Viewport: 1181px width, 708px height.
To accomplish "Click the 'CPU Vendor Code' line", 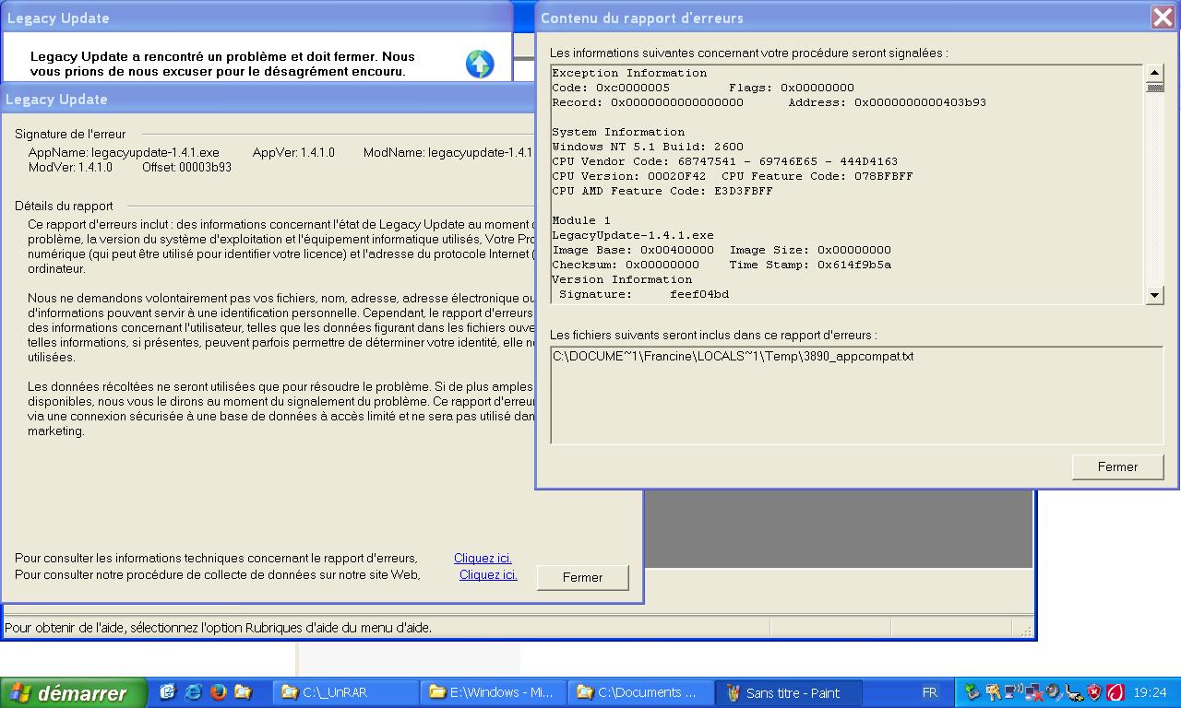I will (x=724, y=161).
